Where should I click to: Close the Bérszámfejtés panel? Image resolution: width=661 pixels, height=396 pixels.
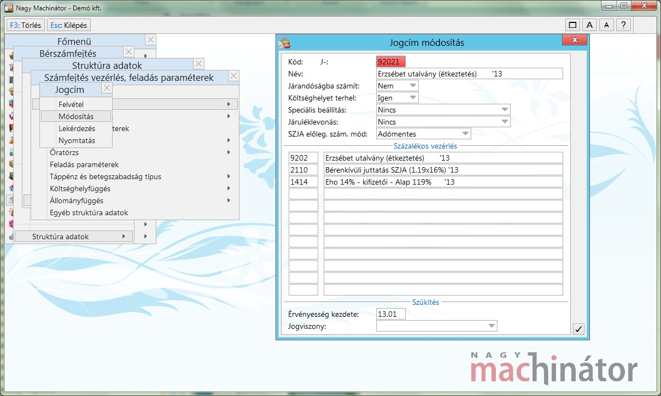(128, 52)
